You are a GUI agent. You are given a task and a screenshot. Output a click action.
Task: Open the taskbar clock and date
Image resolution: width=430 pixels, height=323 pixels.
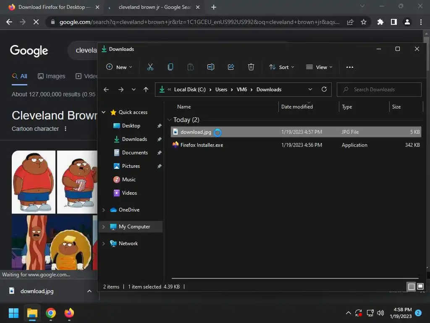[401, 313]
